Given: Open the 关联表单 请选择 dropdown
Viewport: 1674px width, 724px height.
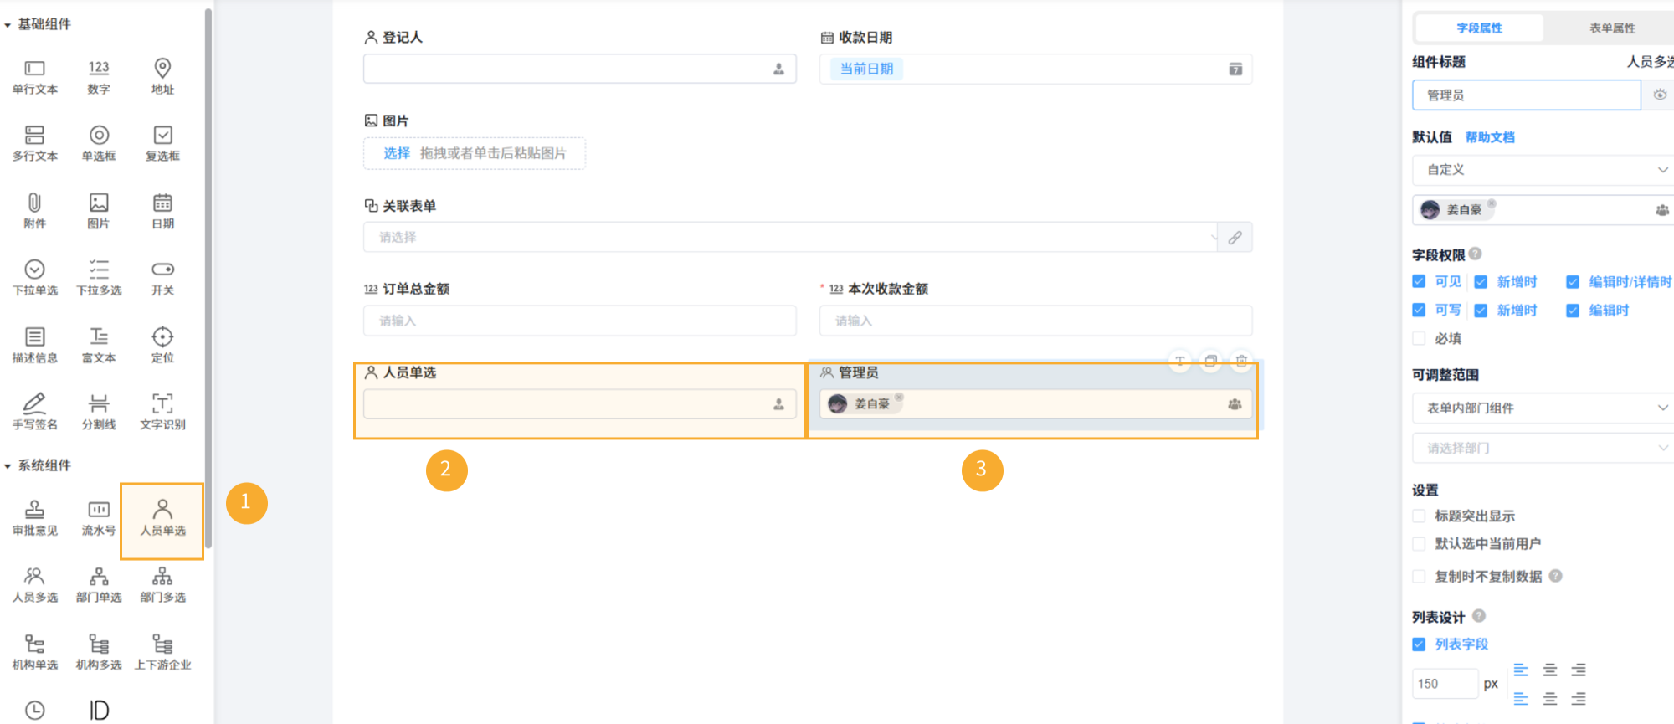Looking at the screenshot, I should (791, 238).
